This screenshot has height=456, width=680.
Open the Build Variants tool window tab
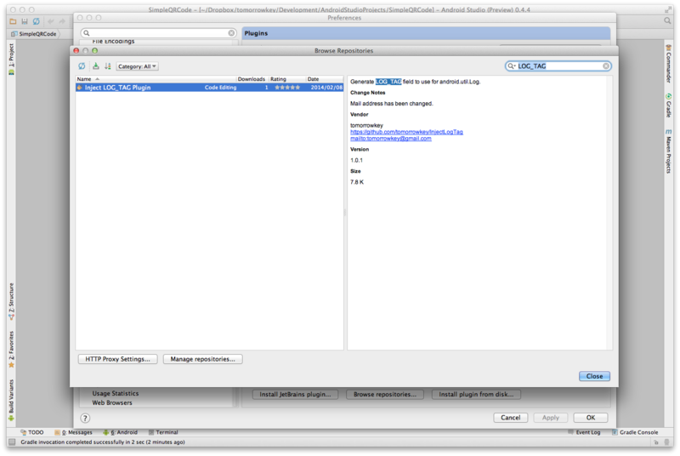[x=12, y=400]
